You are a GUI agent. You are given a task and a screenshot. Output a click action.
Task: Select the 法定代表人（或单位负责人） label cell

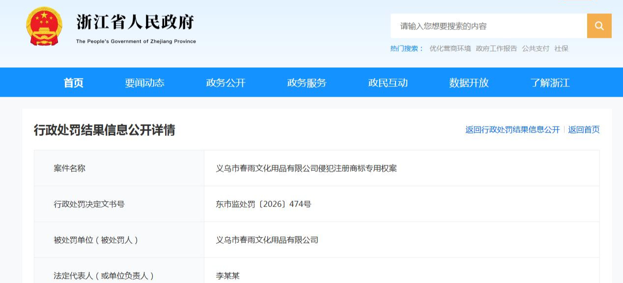(119, 271)
